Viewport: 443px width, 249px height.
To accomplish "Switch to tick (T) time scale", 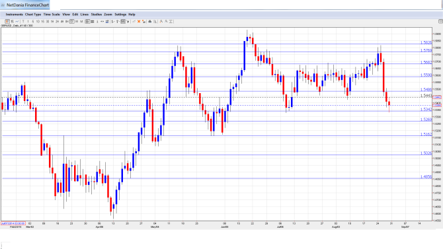I will [23, 21].
